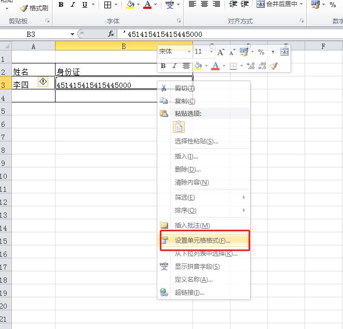343x329 pixels.
Task: Click the ribbon phonetic guide (wén) icon
Action: click(x=170, y=5)
